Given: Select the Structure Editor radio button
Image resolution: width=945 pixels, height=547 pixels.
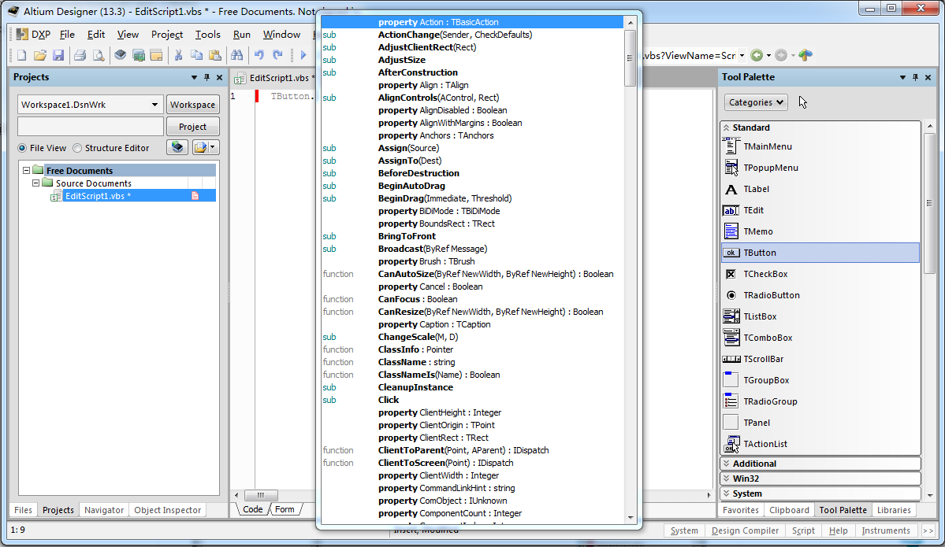Looking at the screenshot, I should coord(77,148).
